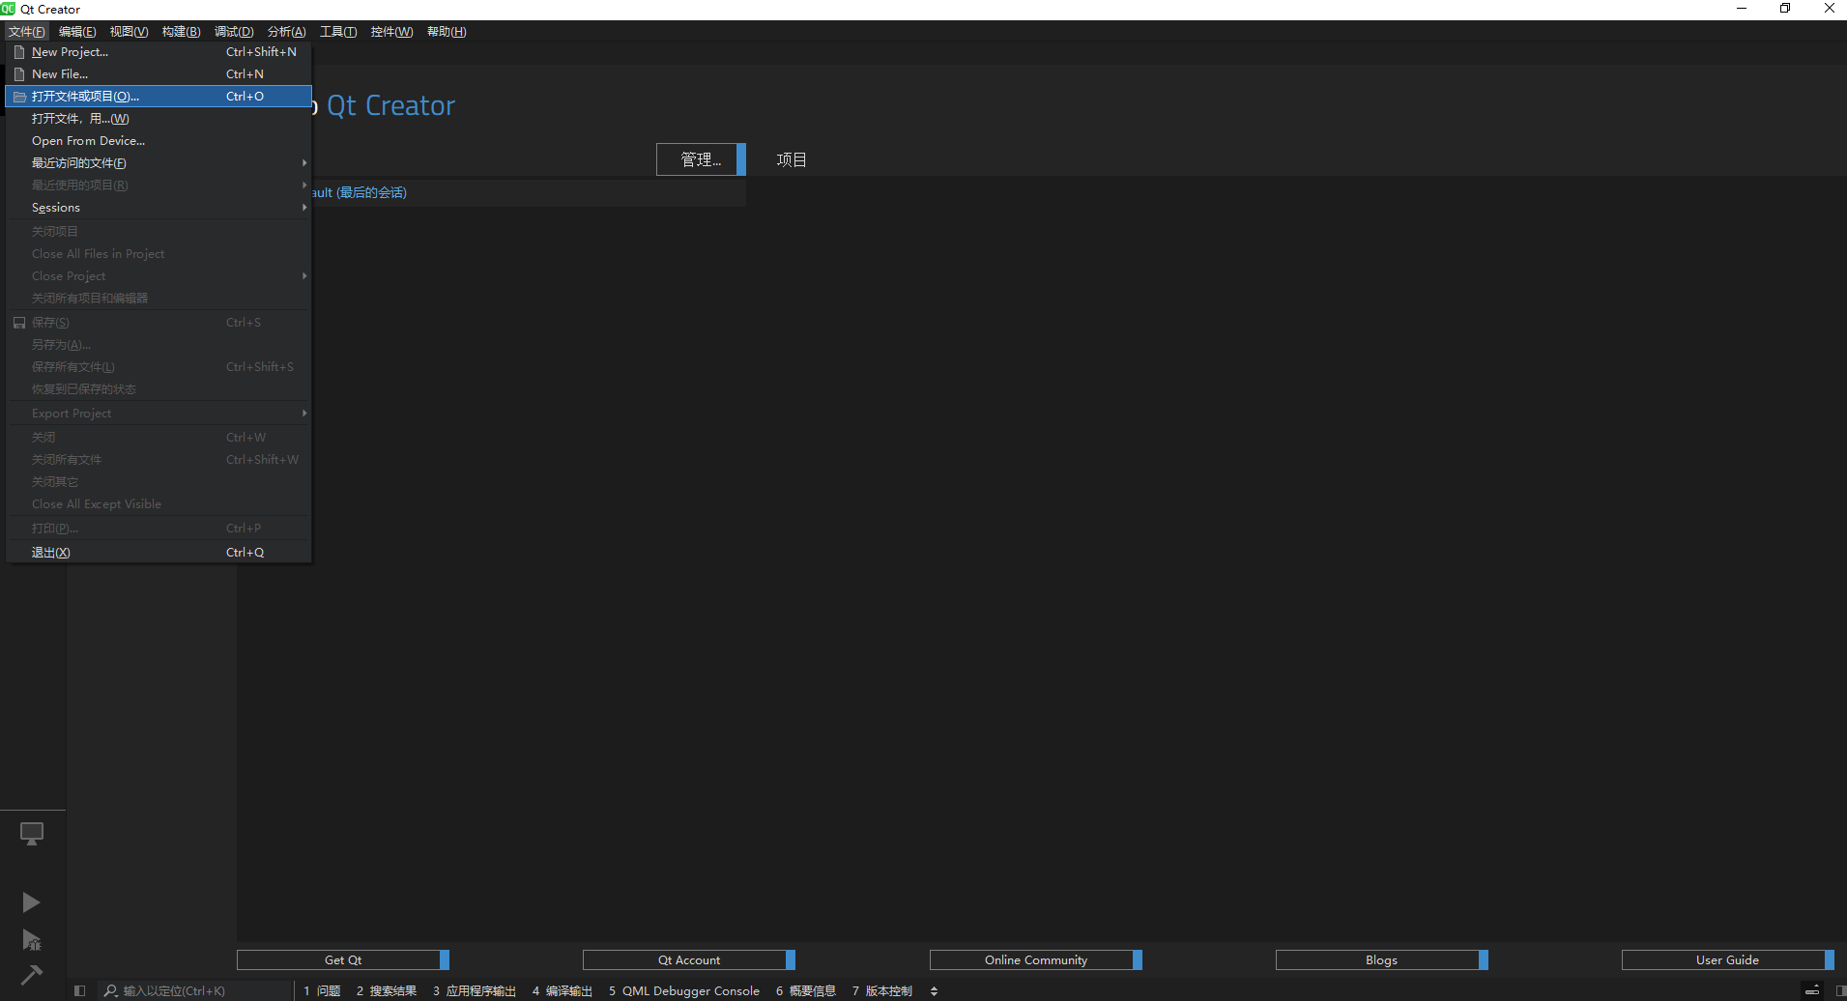
Task: Toggle right sidebar icon at bottom-right corner
Action: coord(1839,990)
